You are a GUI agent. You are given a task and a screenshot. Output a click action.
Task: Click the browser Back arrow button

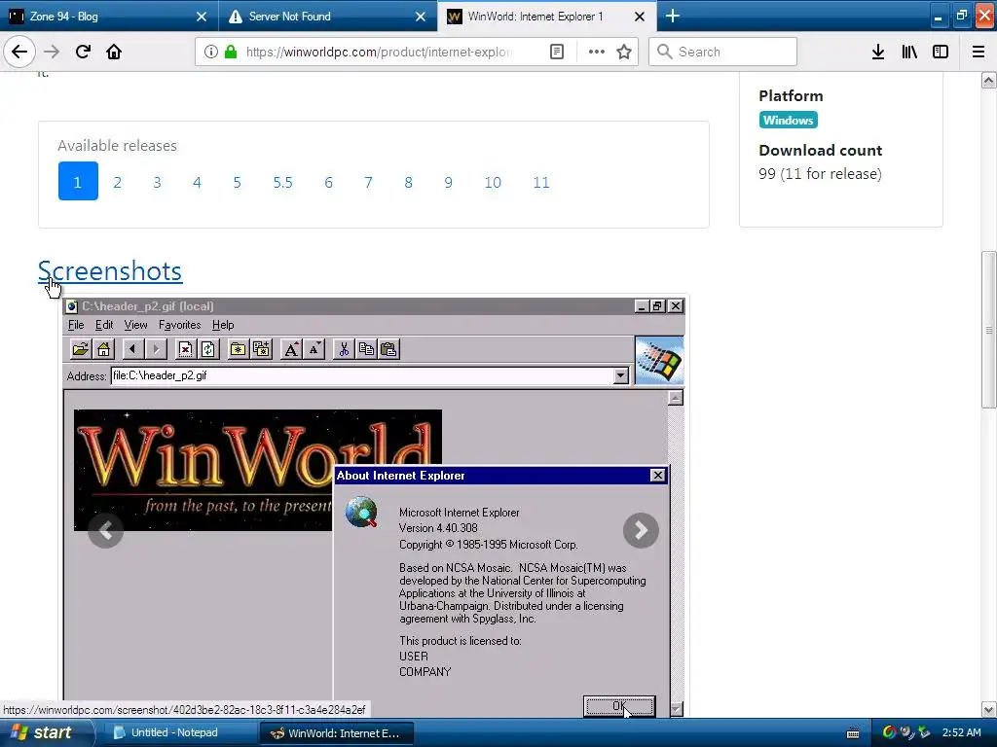coord(19,53)
